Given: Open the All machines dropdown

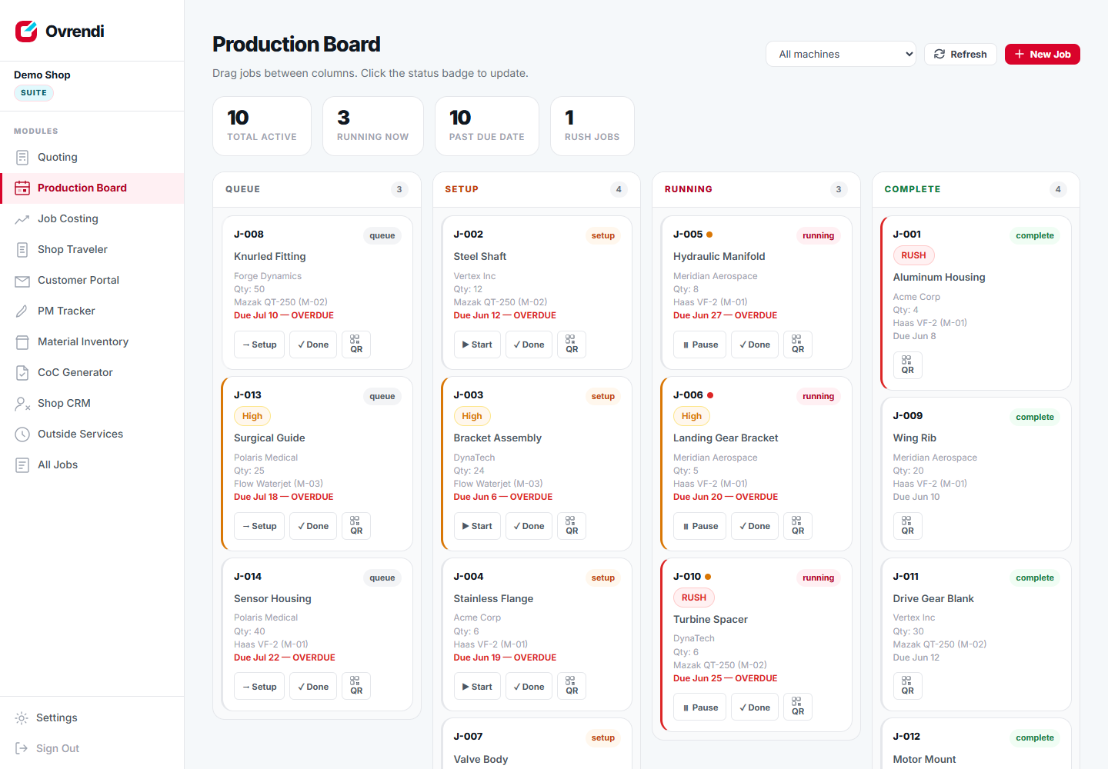Looking at the screenshot, I should (x=841, y=54).
